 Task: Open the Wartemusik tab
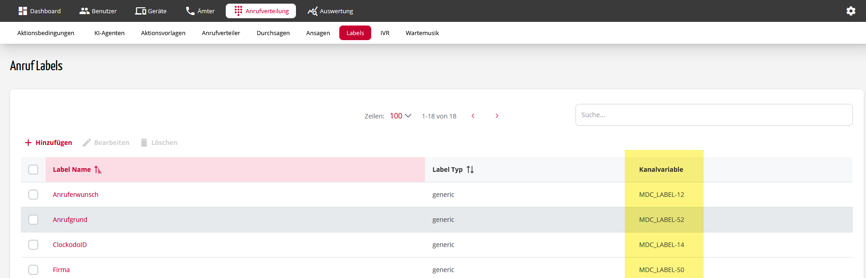[x=422, y=33]
